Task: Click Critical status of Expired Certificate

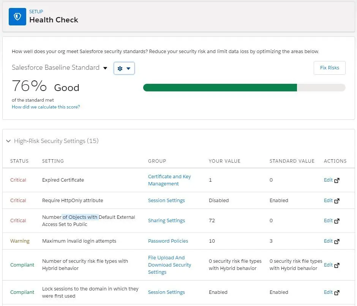Action: pos(18,180)
